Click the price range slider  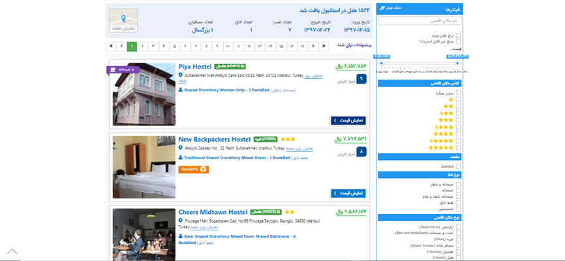420,63
